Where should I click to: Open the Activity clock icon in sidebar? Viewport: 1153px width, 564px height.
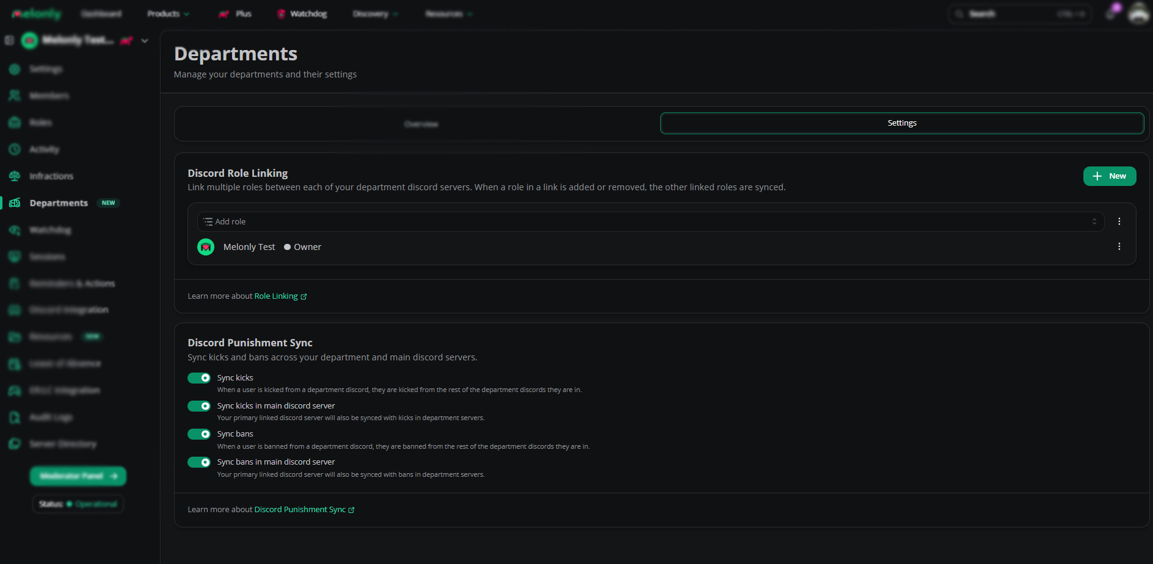coord(15,149)
